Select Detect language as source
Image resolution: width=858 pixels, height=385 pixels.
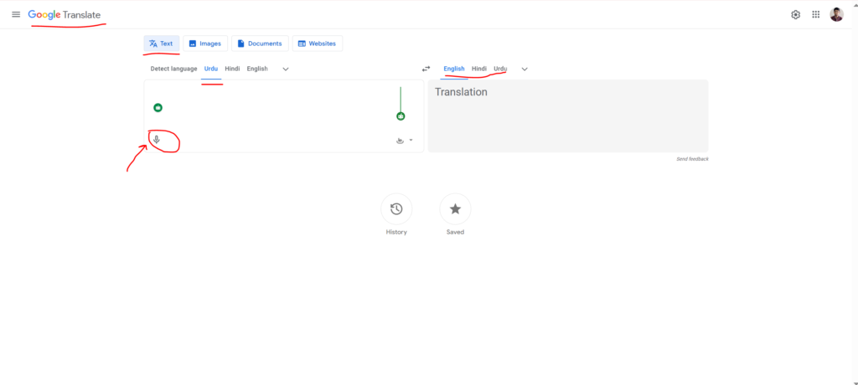pos(173,69)
